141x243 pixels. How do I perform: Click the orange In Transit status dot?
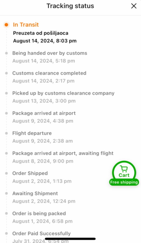pyautogui.click(x=6, y=25)
